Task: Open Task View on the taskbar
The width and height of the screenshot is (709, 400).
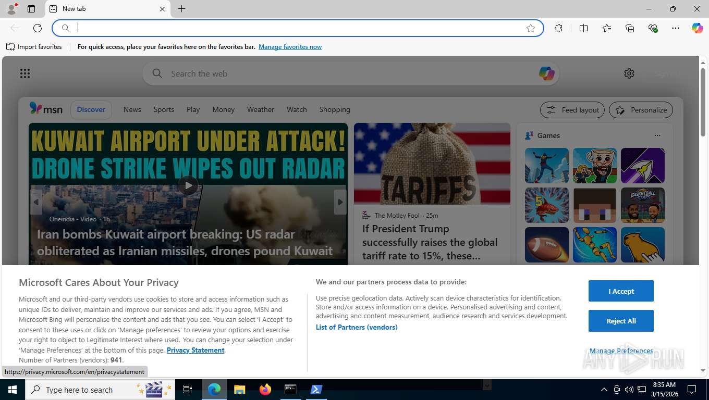Action: [x=188, y=390]
